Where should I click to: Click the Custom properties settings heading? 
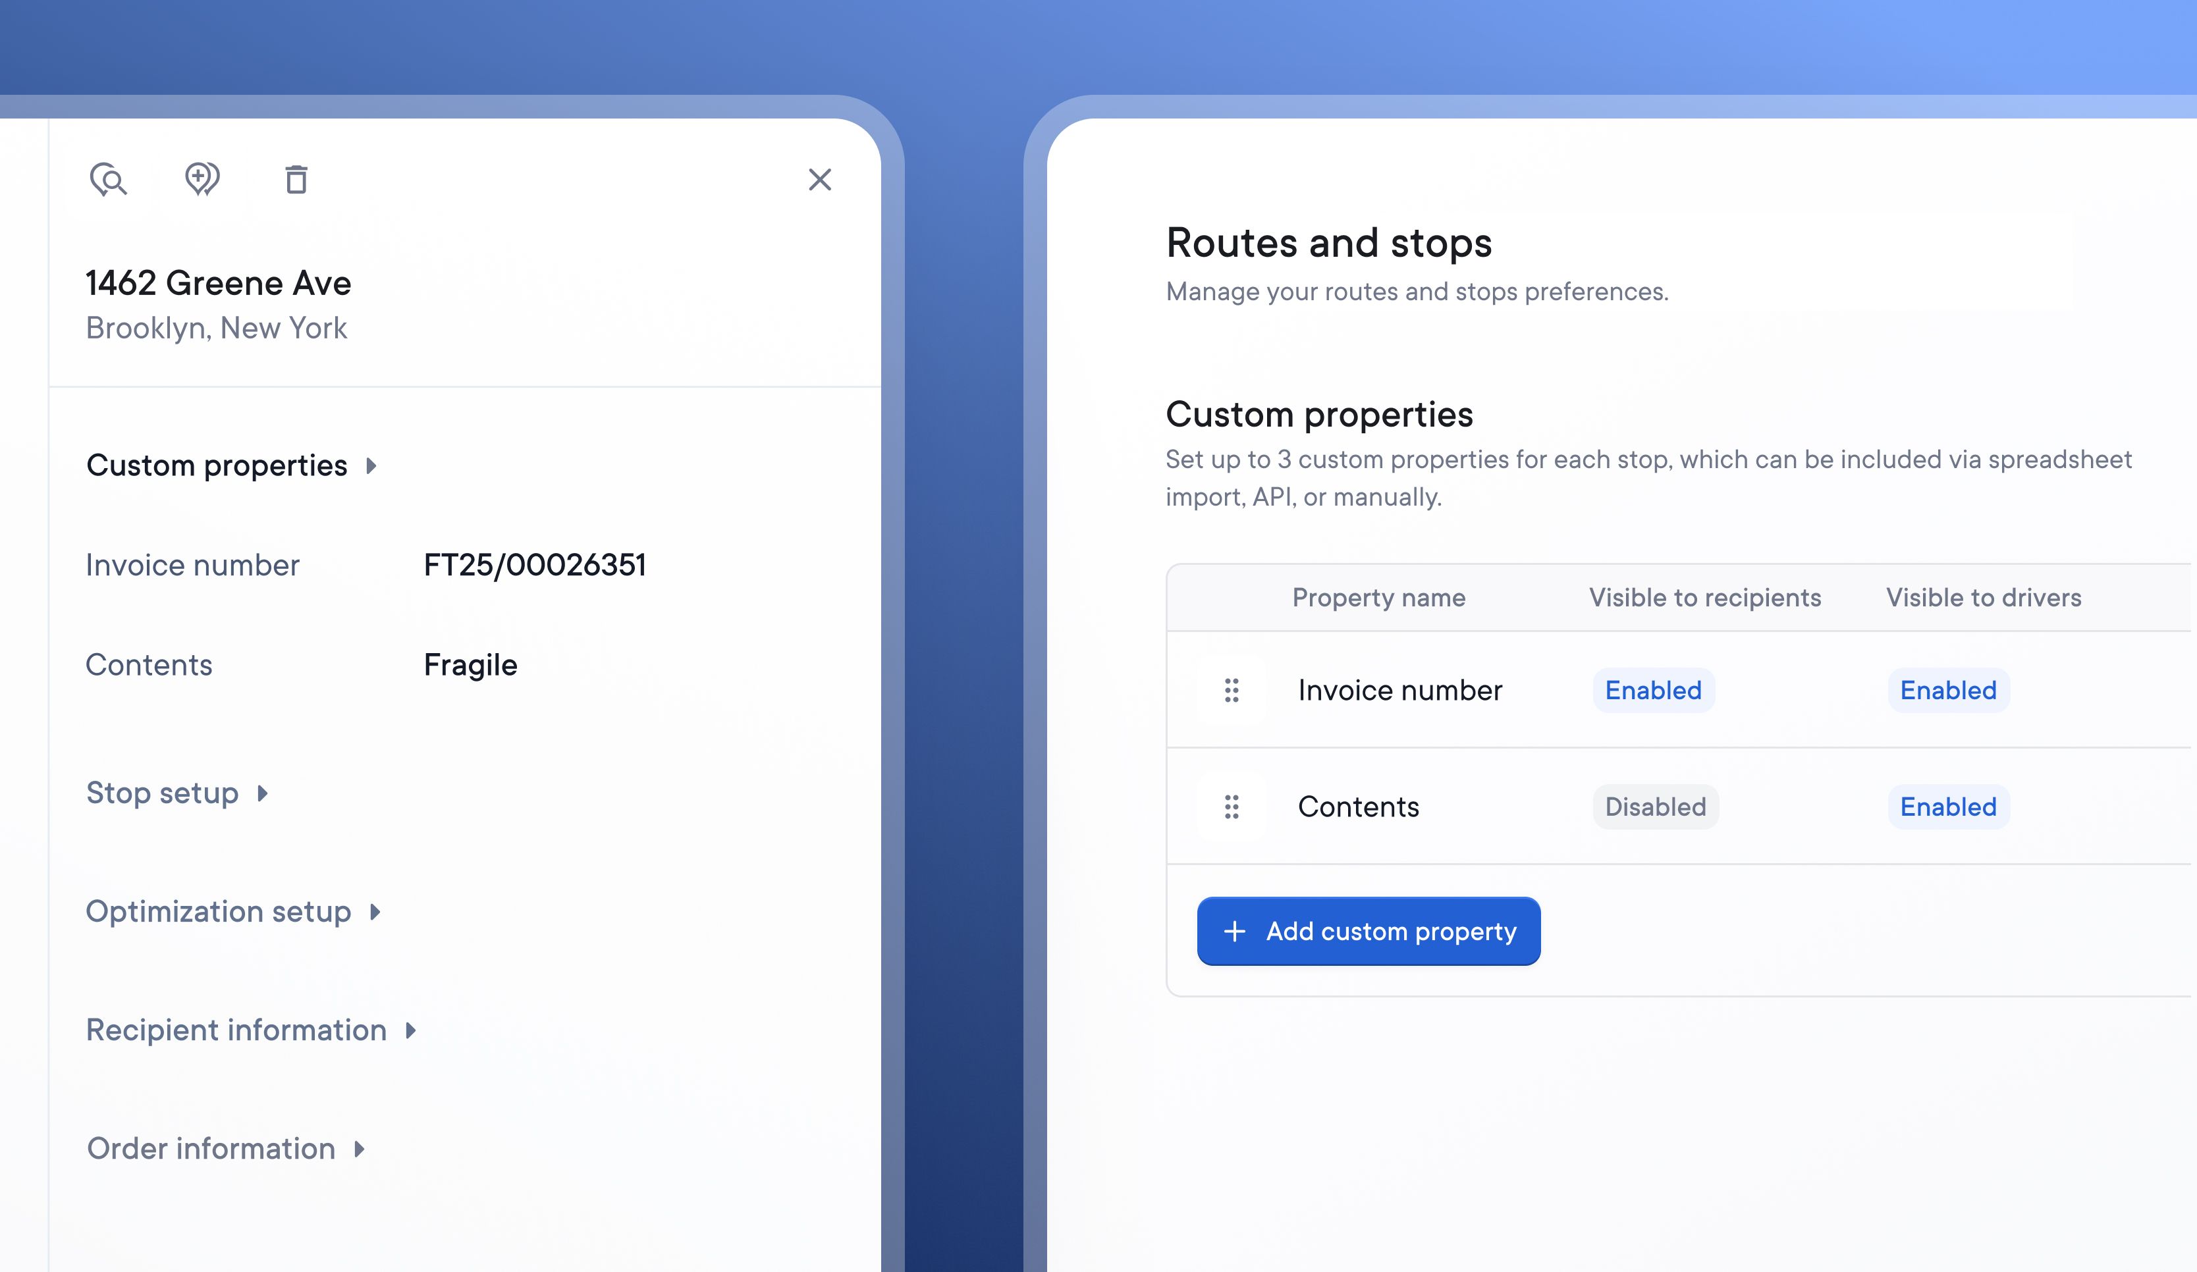1319,414
